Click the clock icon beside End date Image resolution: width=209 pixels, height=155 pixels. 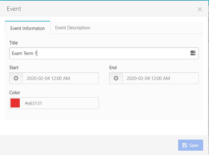coord(116,78)
